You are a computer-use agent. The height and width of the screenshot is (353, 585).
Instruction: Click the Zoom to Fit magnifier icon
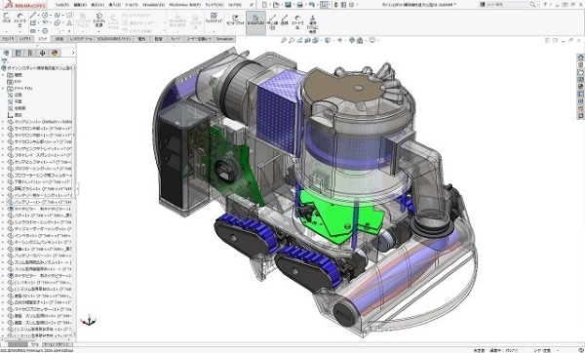tap(284, 40)
